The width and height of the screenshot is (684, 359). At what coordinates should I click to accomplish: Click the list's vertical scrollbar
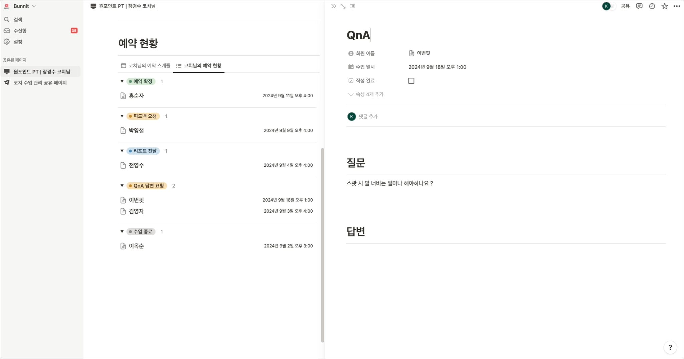(x=322, y=245)
